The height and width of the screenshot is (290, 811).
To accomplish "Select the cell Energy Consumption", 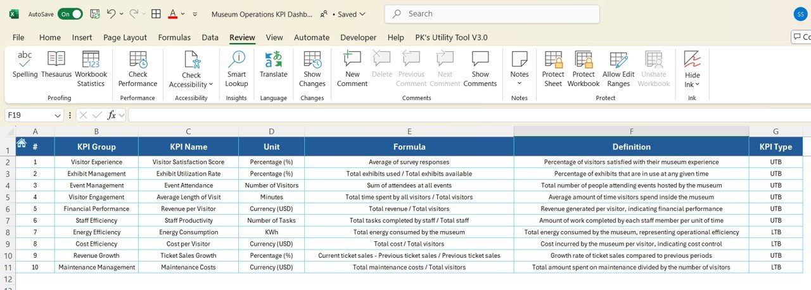I will pos(188,232).
